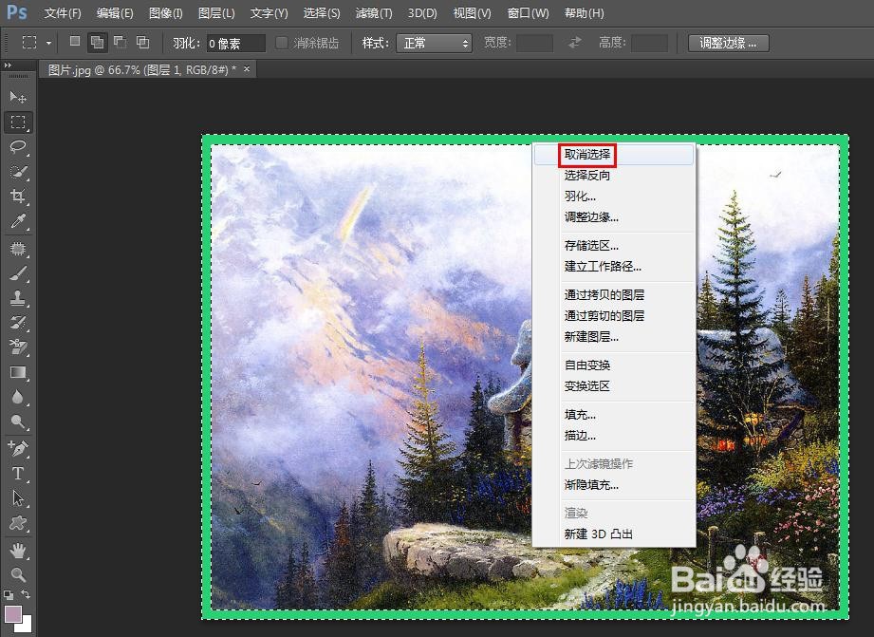Select the Brush tool
Image resolution: width=874 pixels, height=637 pixels.
tap(17, 272)
